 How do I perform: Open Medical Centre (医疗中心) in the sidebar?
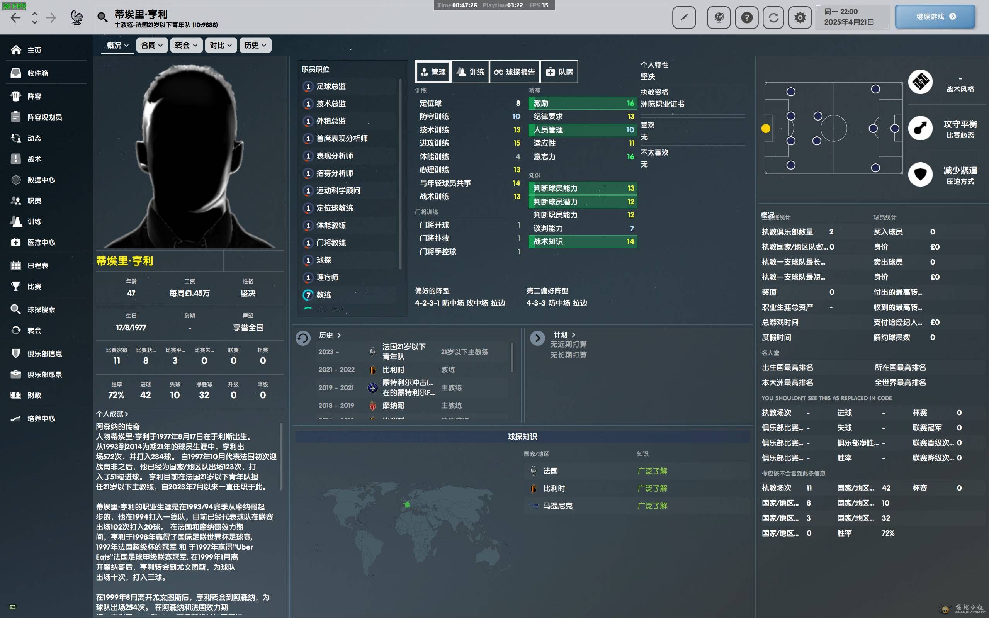coord(41,243)
